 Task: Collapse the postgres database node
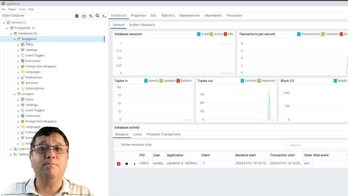pyautogui.click(x=15, y=94)
